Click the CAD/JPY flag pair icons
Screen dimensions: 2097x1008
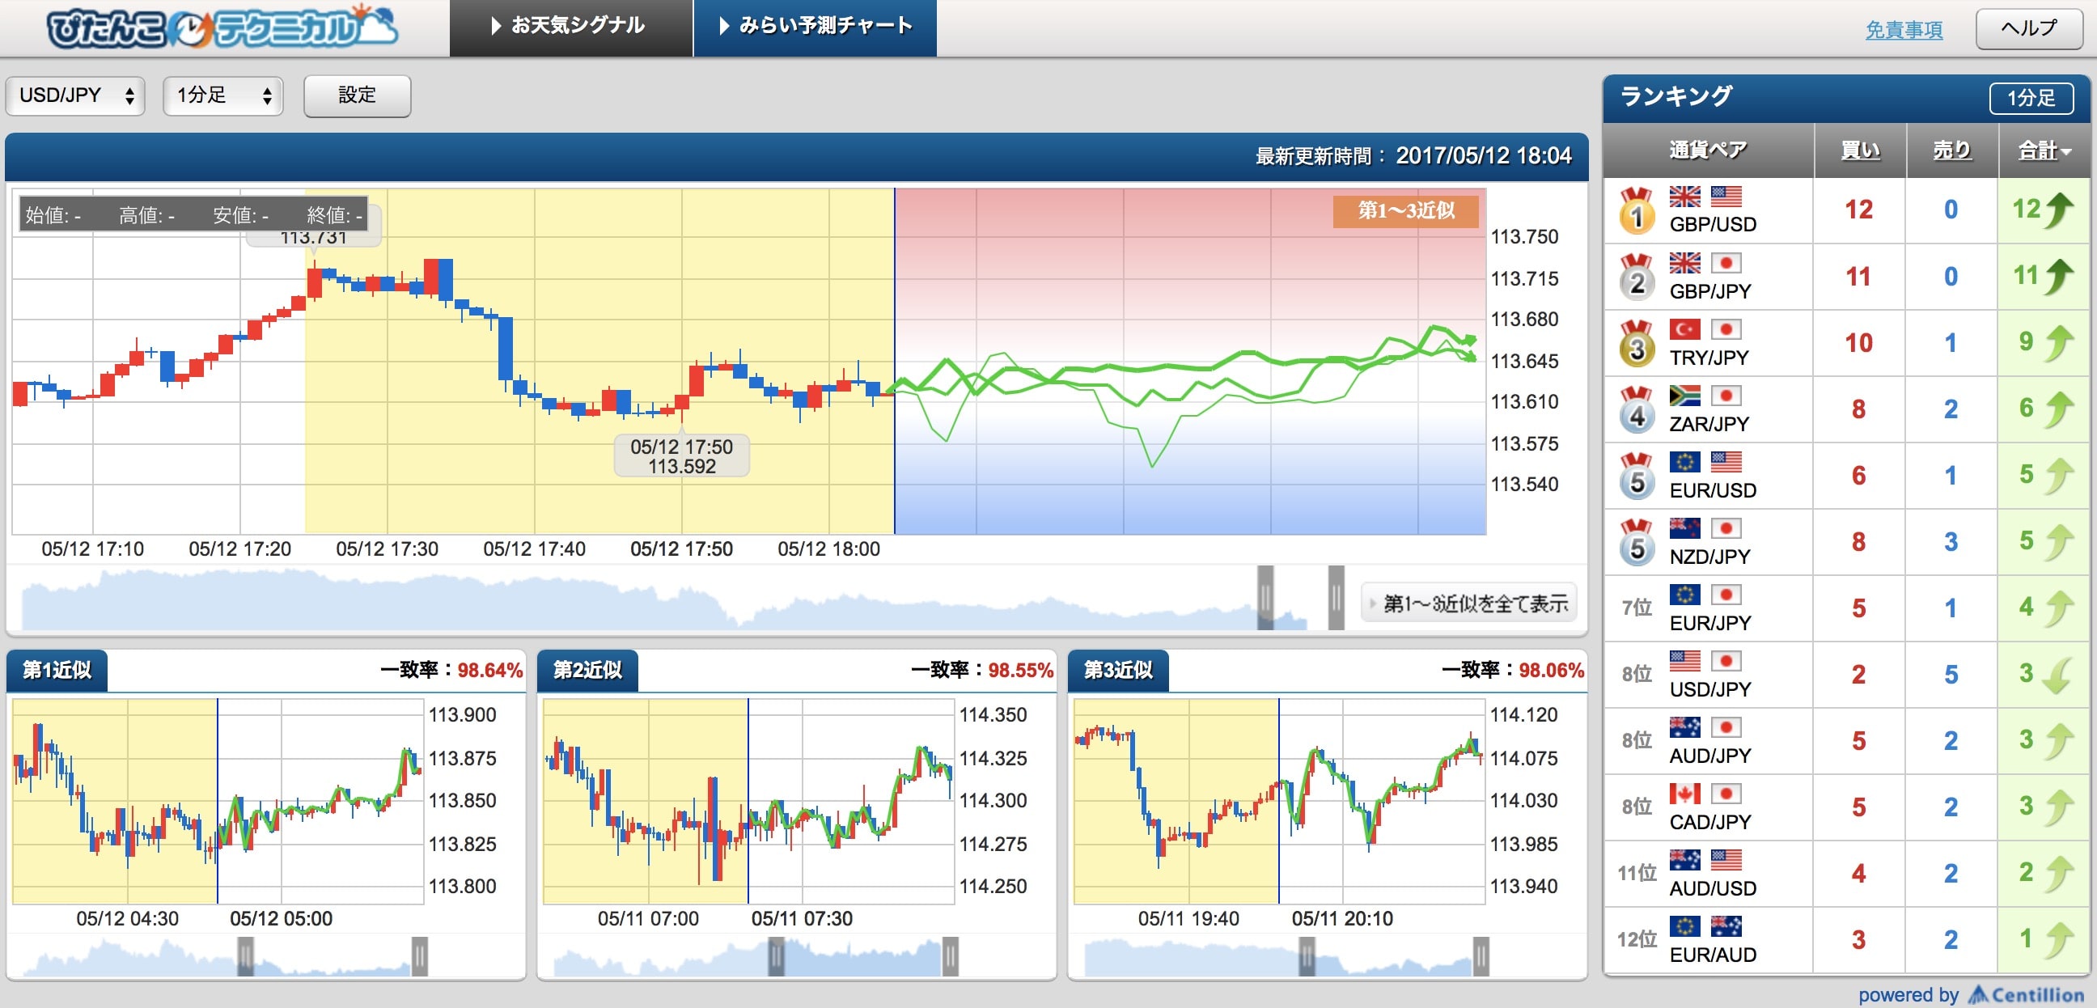[x=1705, y=794]
